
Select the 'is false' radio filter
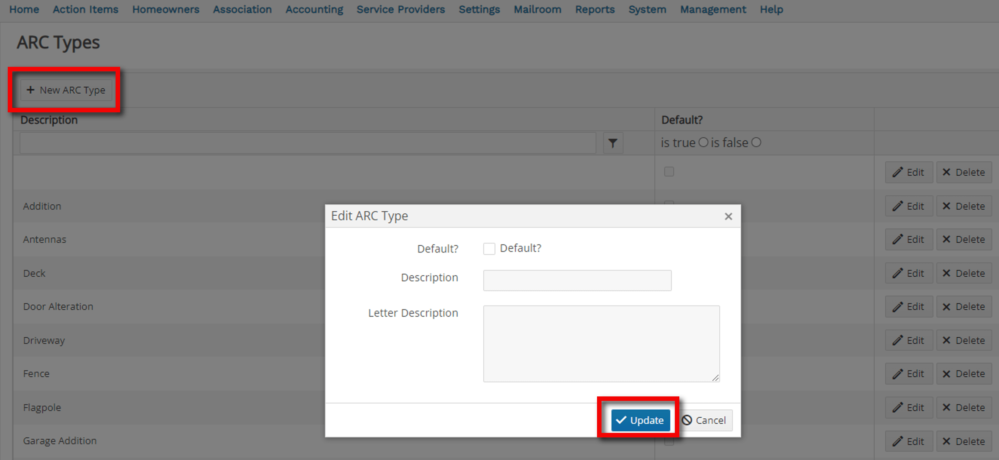click(x=756, y=142)
